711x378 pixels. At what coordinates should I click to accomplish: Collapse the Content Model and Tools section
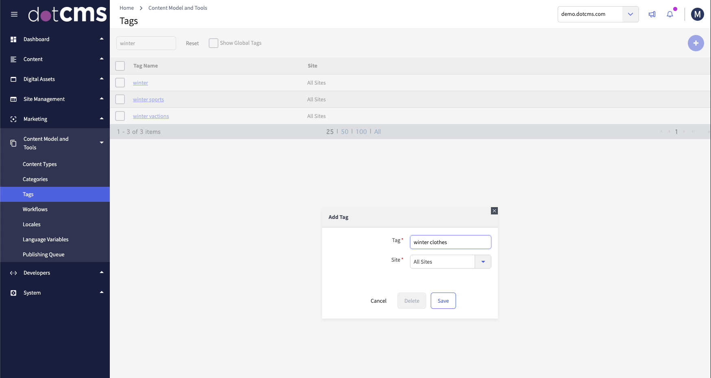[101, 143]
